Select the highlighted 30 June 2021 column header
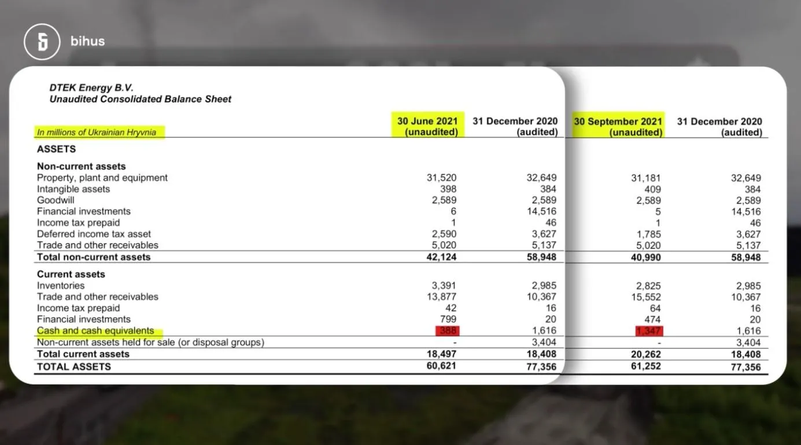This screenshot has height=445, width=801. click(427, 126)
